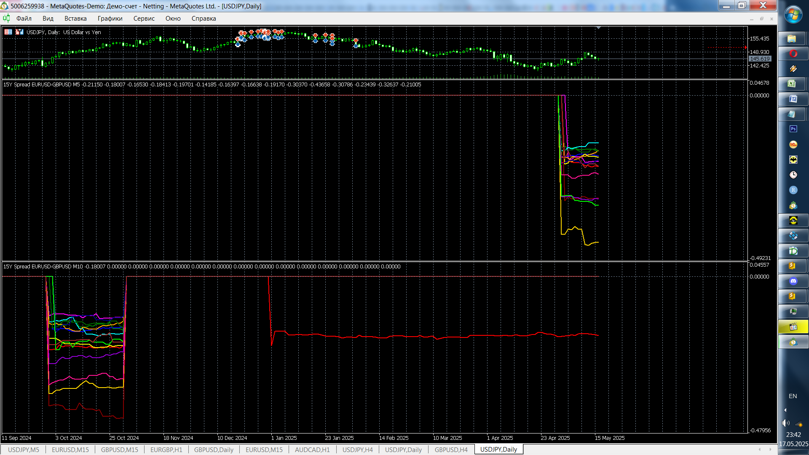Open Word from the taskbar
This screenshot has height=455, width=809.
pos(793,99)
